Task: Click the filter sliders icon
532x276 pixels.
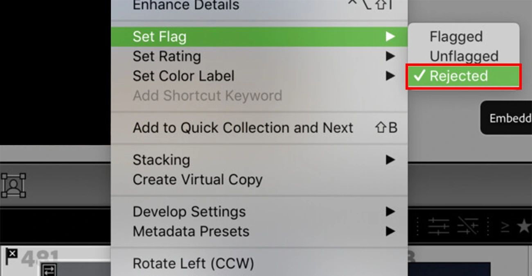Action: pos(438,226)
